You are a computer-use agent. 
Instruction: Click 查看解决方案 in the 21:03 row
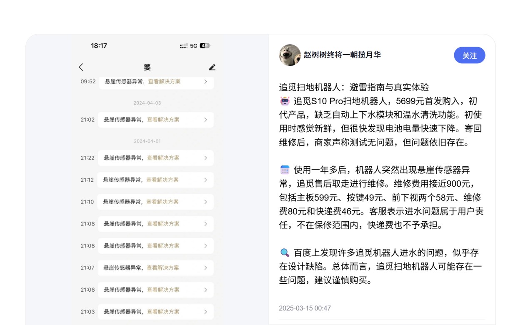163,312
